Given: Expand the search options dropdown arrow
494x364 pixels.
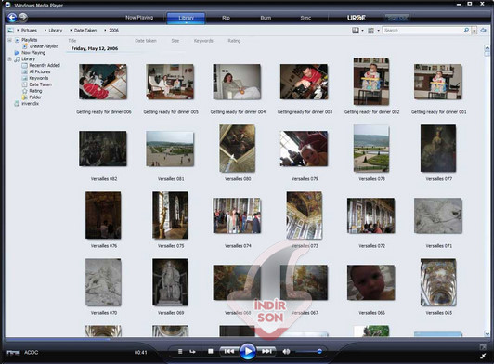Looking at the screenshot, I should coord(474,31).
